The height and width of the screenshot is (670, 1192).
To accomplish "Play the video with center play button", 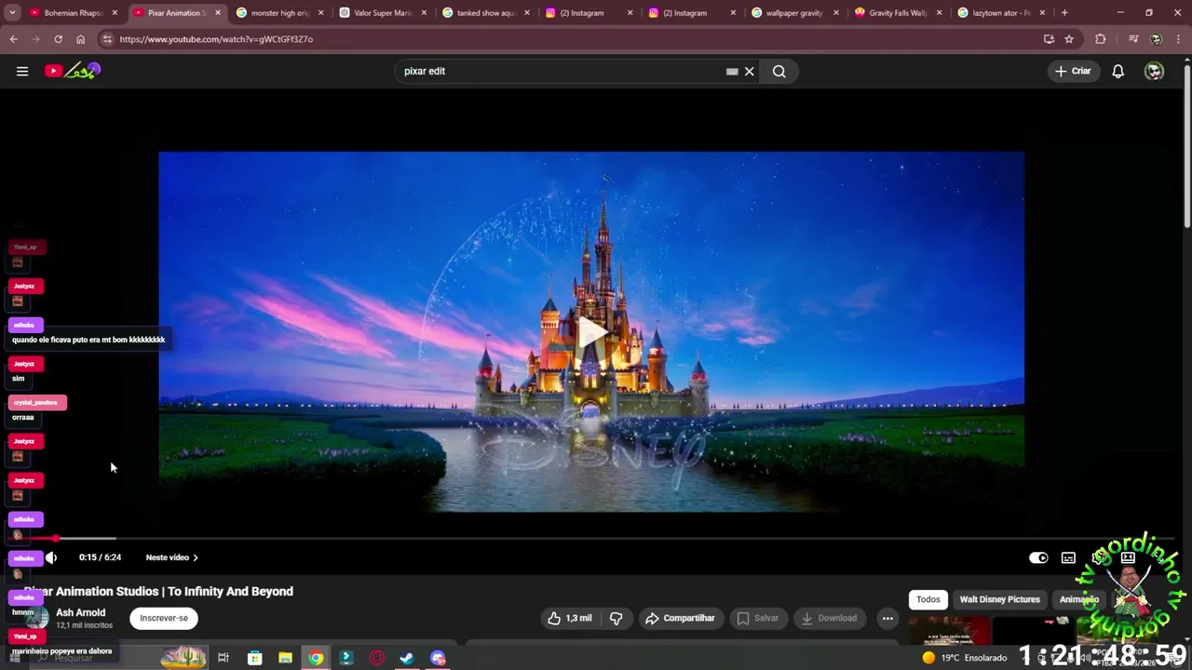I will pos(591,332).
